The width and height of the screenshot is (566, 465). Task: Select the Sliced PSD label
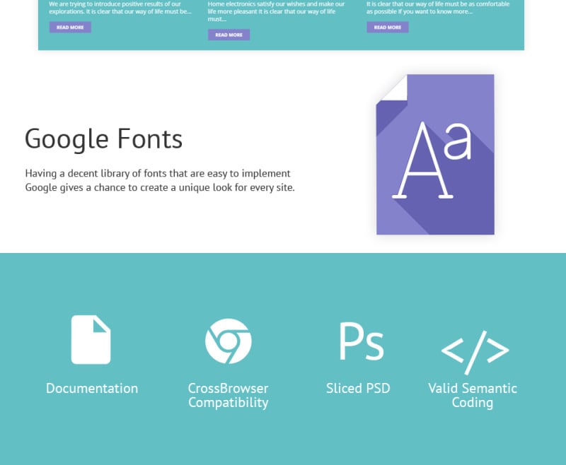(358, 388)
